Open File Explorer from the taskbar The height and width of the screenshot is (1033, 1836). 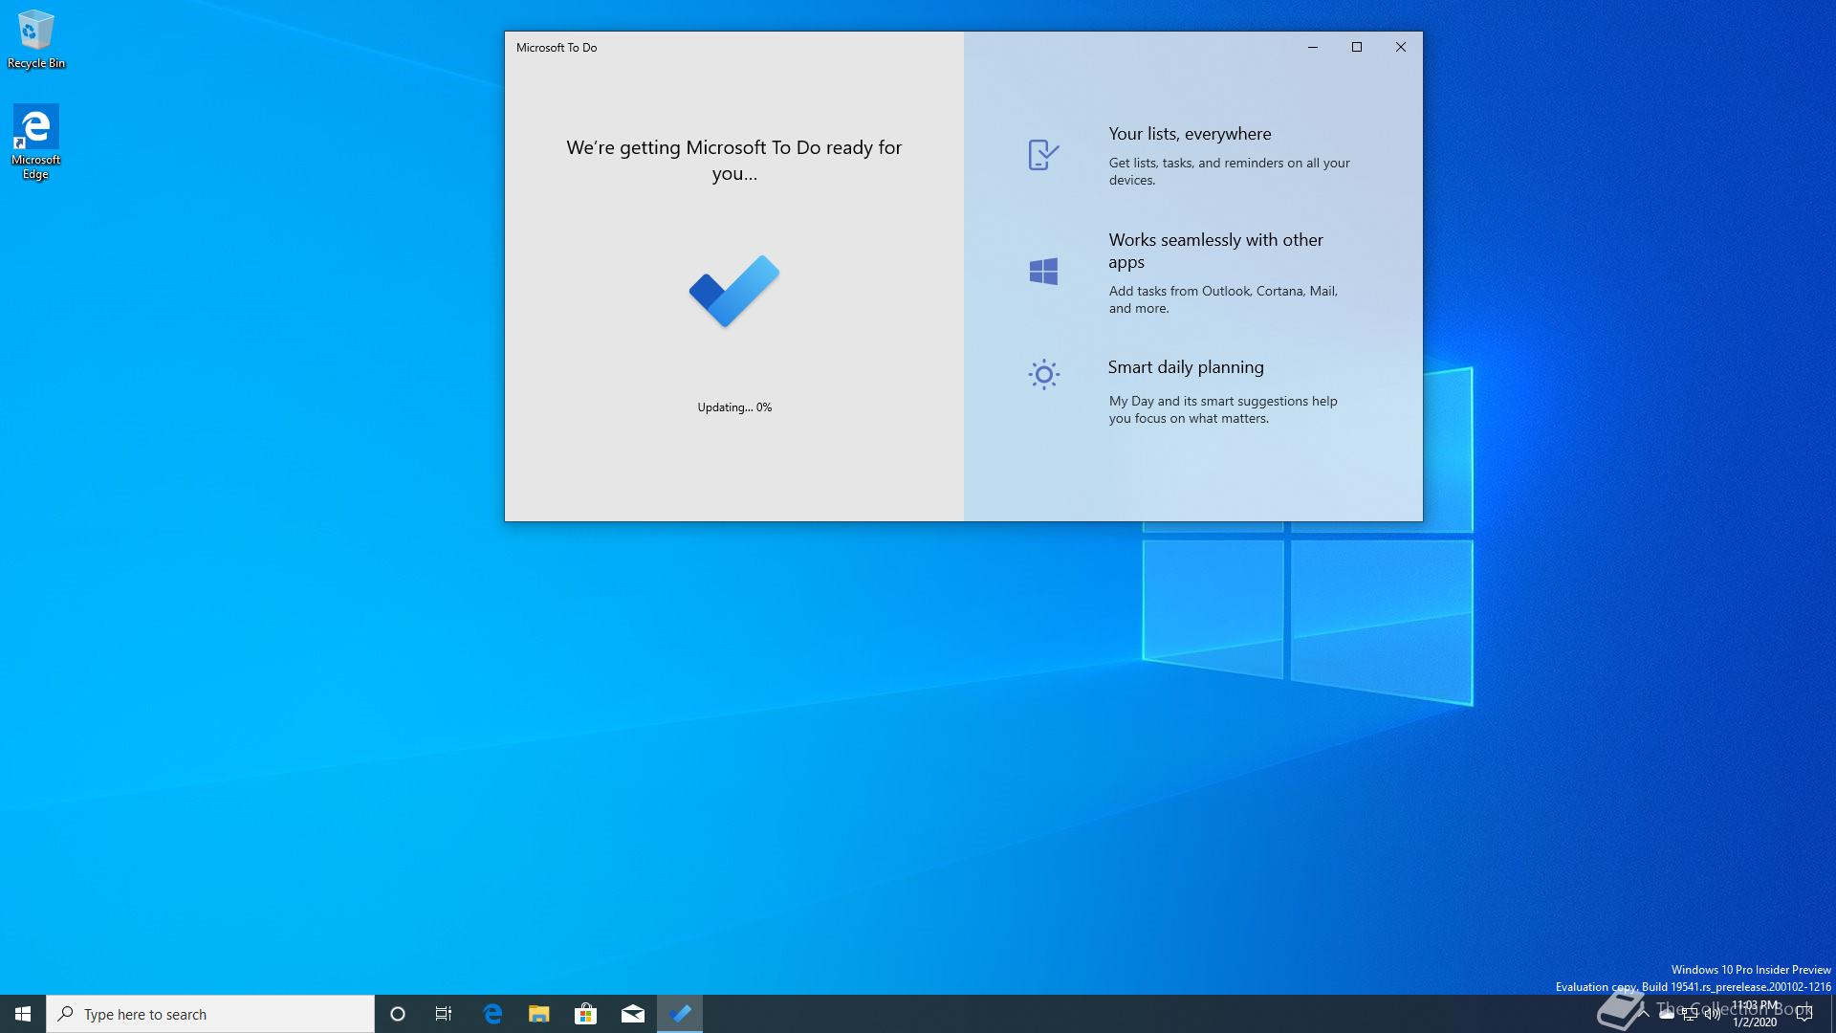[x=539, y=1014]
